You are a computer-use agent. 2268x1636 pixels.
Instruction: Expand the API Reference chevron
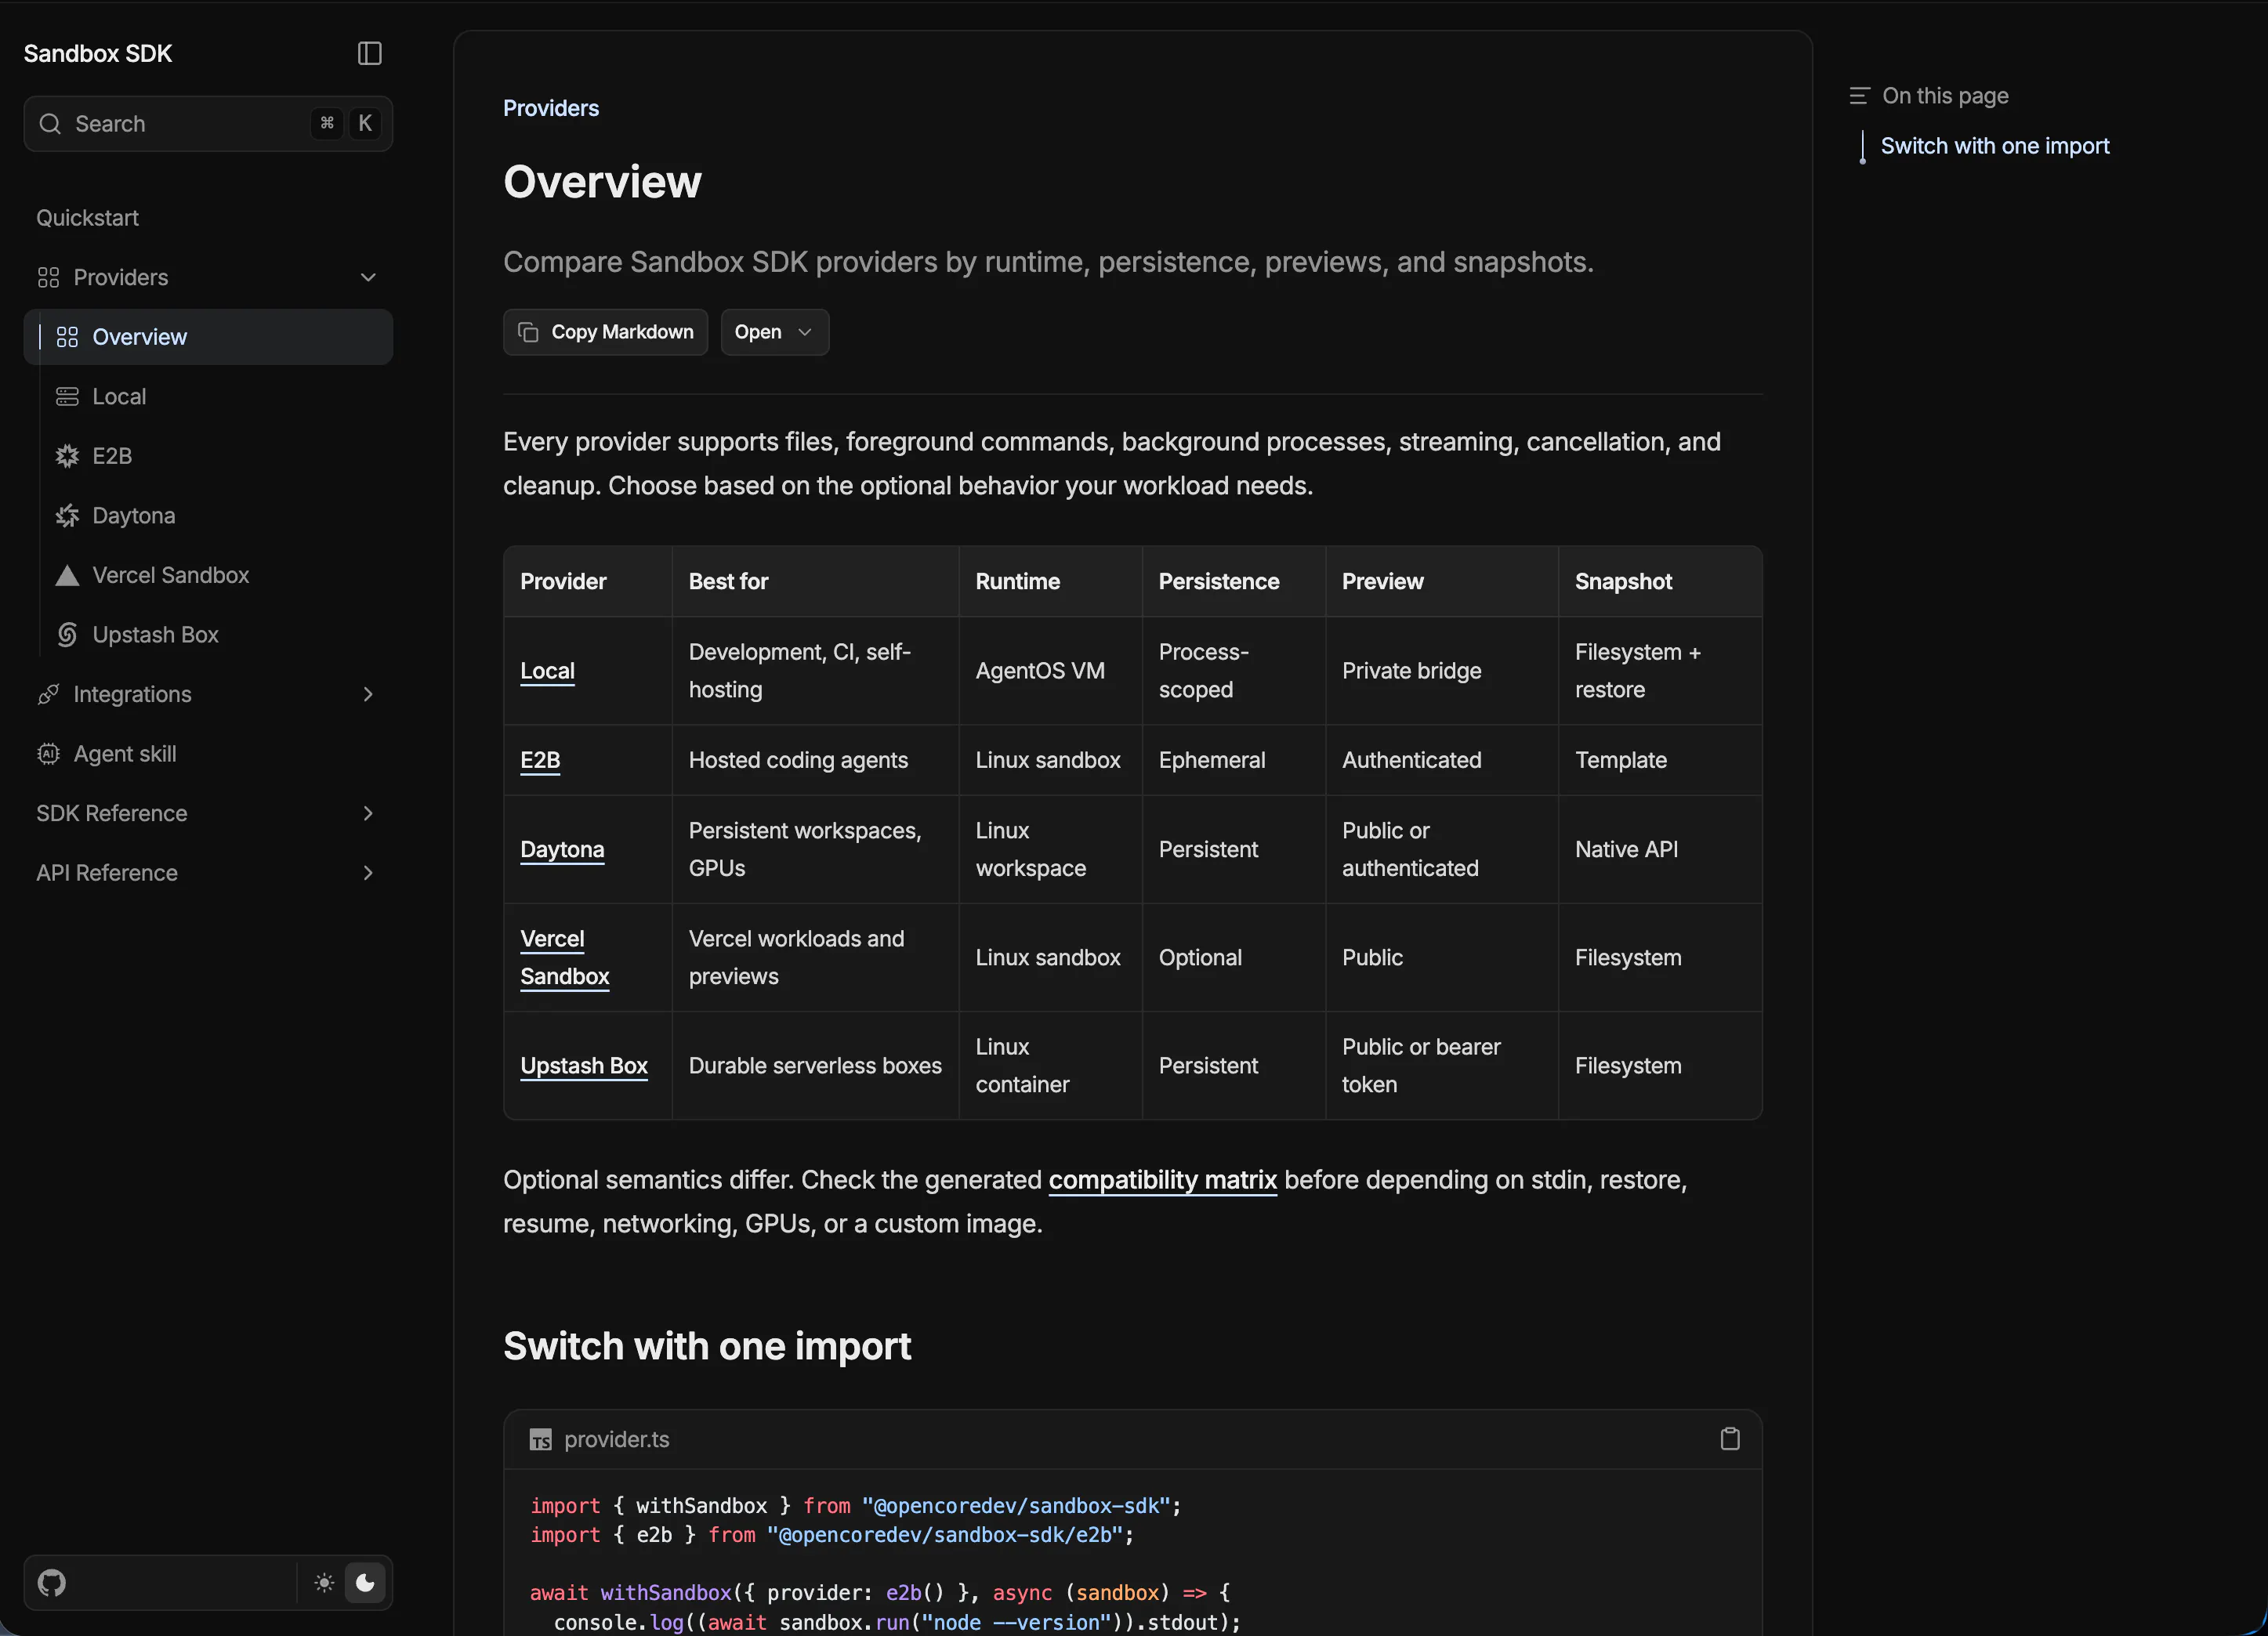[x=368, y=873]
